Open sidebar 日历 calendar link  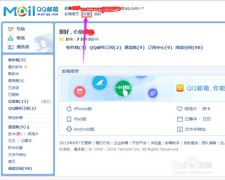click(x=12, y=141)
